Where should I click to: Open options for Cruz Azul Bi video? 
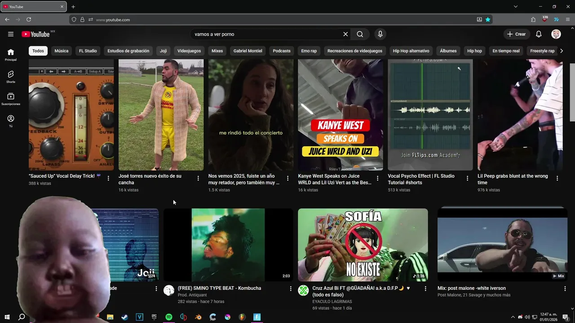click(x=425, y=289)
